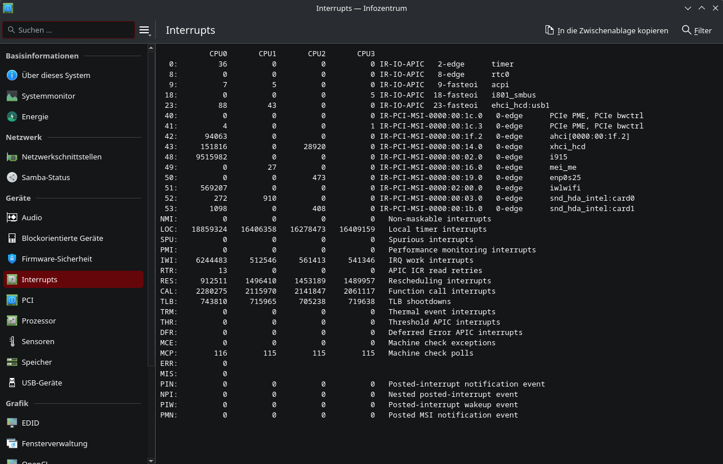Screen dimensions: 723x464
Task: Click the EDID monitor icon
Action: click(12, 423)
